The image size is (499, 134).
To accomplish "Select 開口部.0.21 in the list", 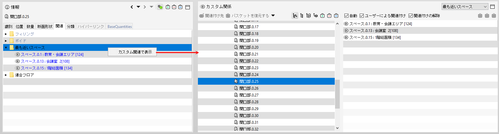I will coord(266,54).
